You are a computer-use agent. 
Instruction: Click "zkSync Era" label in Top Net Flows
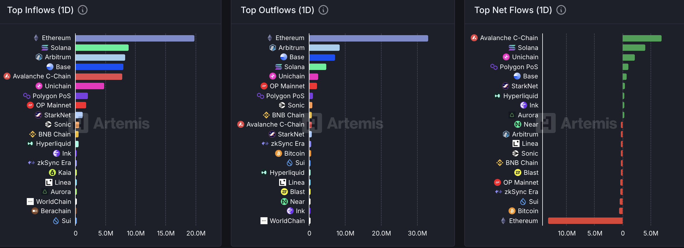(522, 192)
